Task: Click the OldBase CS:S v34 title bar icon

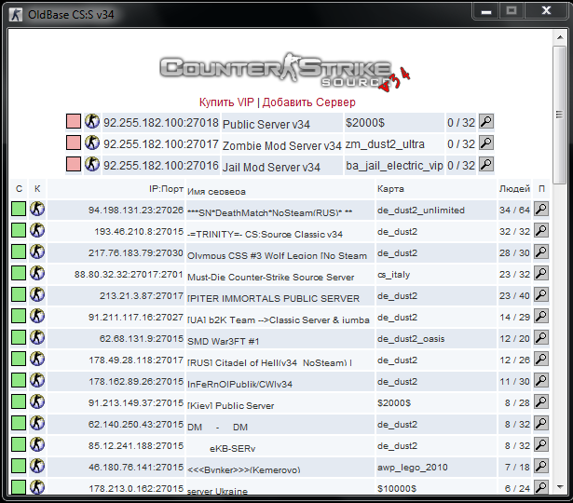Action: (x=15, y=15)
